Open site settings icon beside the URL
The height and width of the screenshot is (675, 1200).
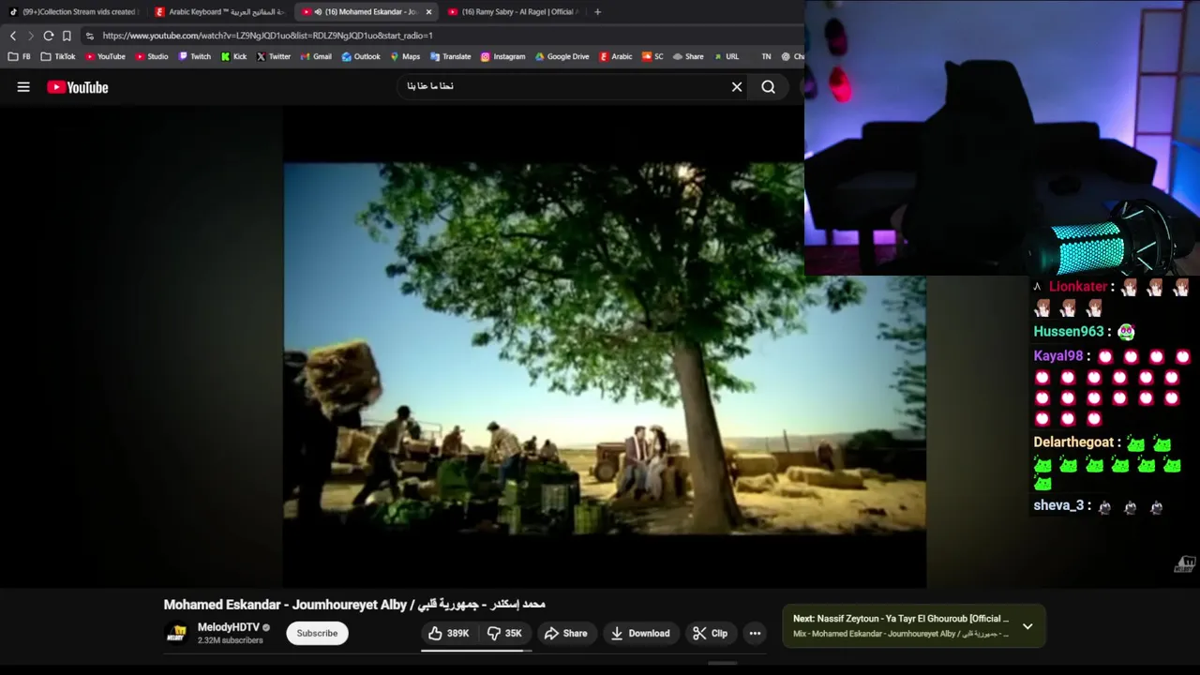(89, 36)
